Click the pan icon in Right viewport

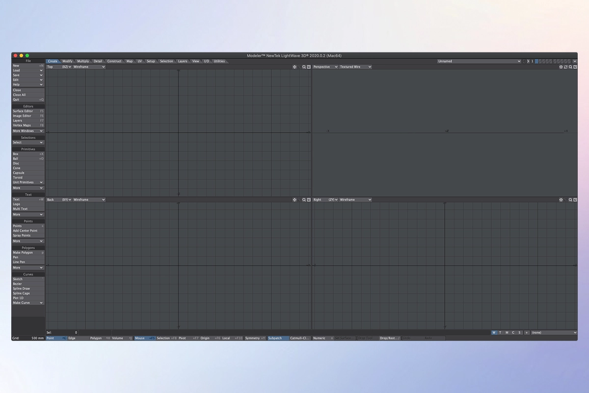pyautogui.click(x=561, y=200)
